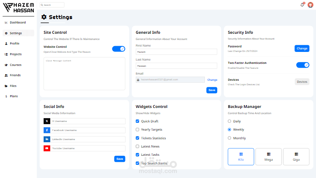Click the server icon on the Giga card

(296, 154)
